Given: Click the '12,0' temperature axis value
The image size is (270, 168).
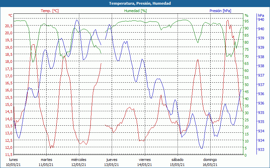Looking at the screenshot, I should (9, 147).
